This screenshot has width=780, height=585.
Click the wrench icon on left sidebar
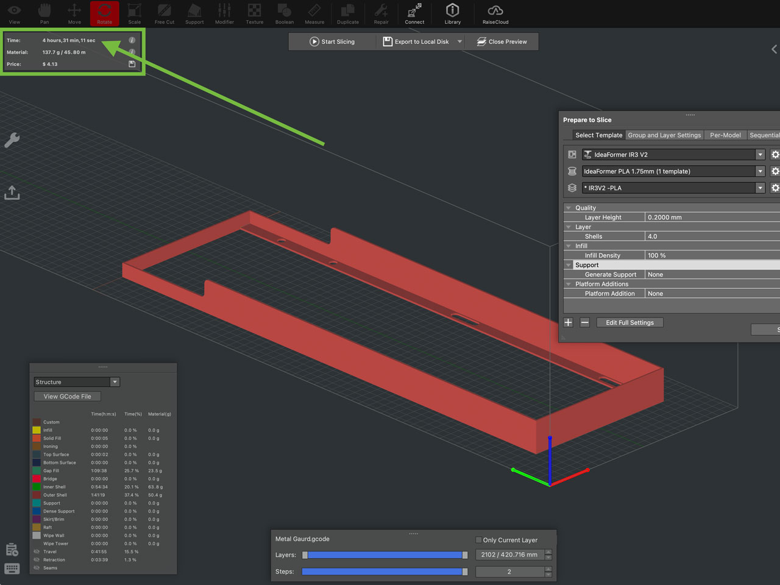(x=12, y=141)
